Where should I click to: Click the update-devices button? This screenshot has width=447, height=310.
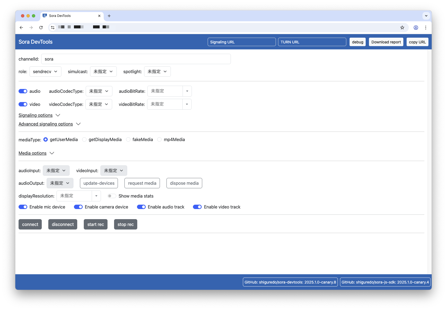99,183
